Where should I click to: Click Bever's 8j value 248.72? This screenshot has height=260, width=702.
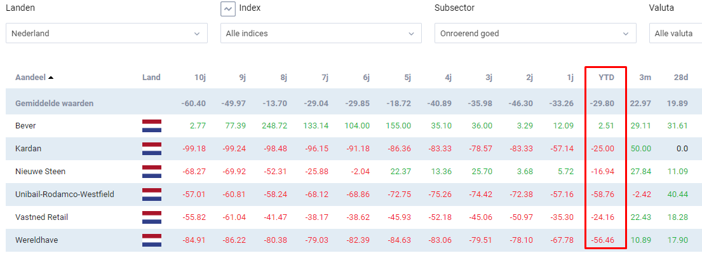[x=274, y=126]
